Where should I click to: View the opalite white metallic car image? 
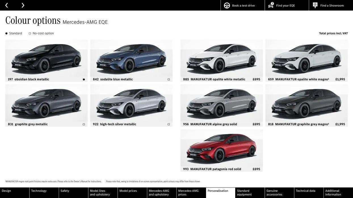[x=222, y=58]
